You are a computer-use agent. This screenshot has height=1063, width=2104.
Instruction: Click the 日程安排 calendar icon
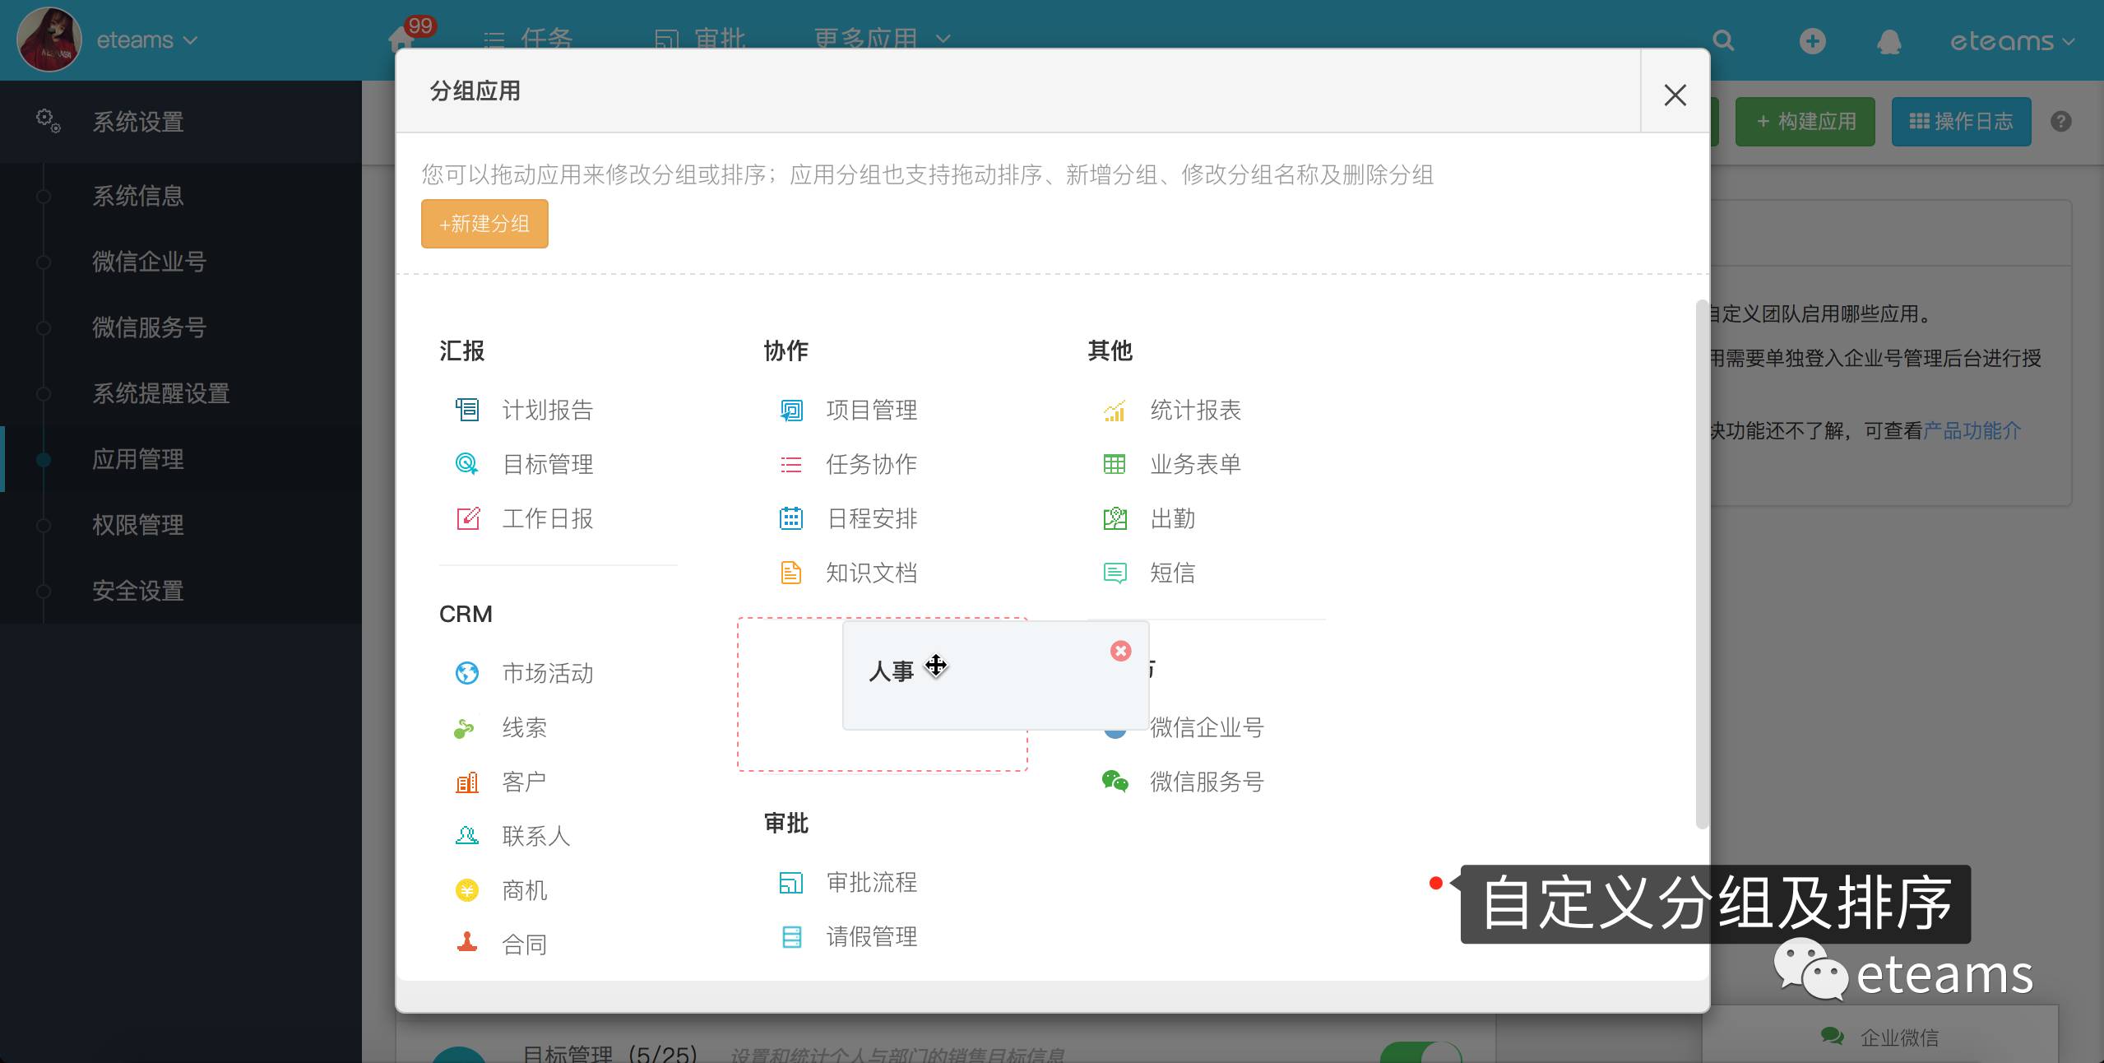click(790, 518)
